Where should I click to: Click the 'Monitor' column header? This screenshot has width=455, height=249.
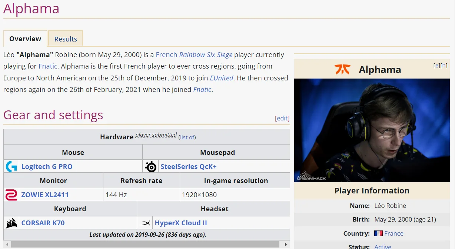pos(53,181)
